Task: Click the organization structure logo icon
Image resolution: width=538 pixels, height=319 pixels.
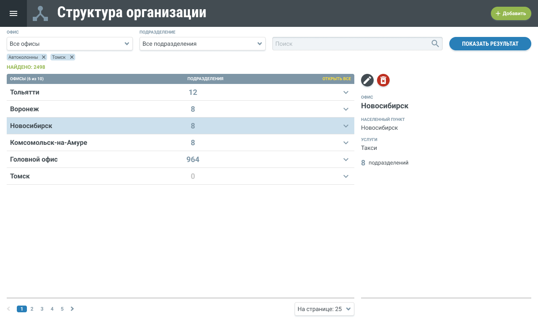Action: click(40, 13)
